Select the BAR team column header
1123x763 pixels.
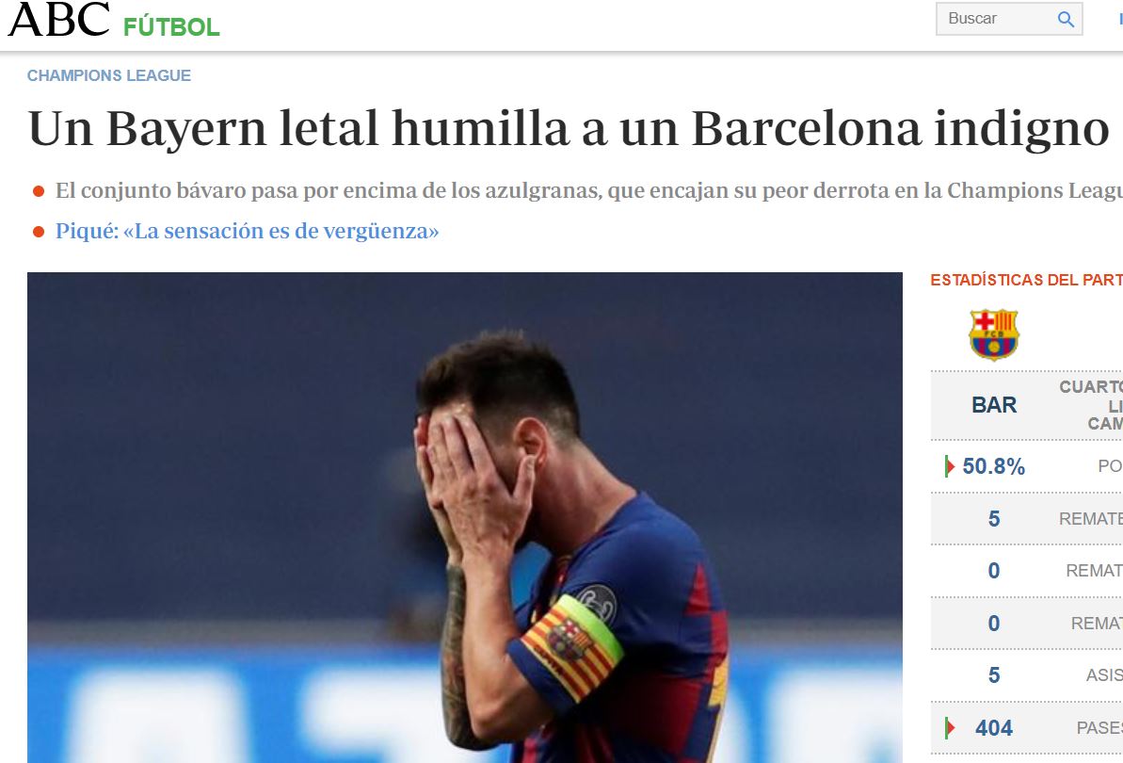tap(994, 405)
